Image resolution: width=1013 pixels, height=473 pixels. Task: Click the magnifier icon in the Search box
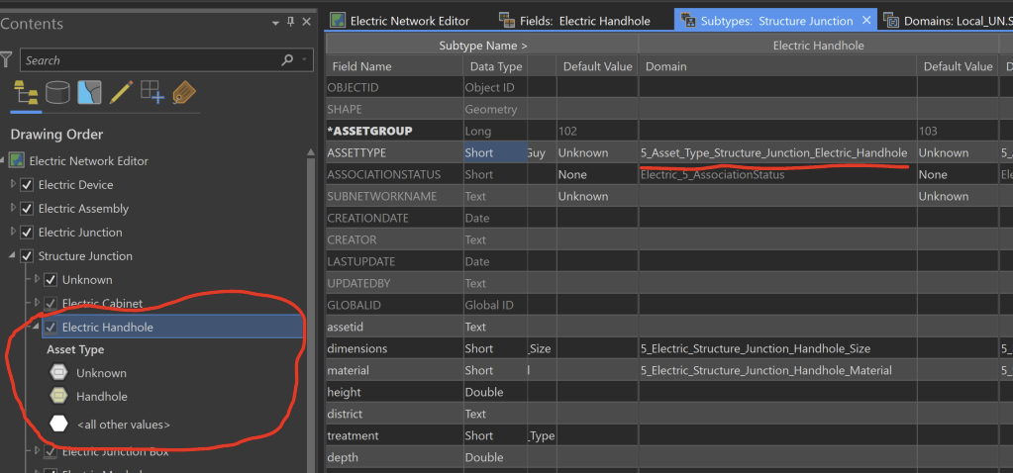pyautogui.click(x=287, y=60)
